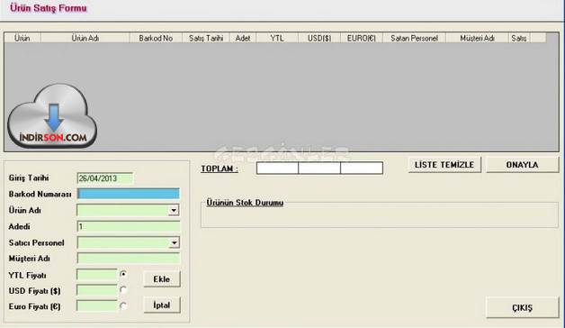The width and height of the screenshot is (565, 328).
Task: Click the second TOPLAM total box
Action: click(319, 169)
